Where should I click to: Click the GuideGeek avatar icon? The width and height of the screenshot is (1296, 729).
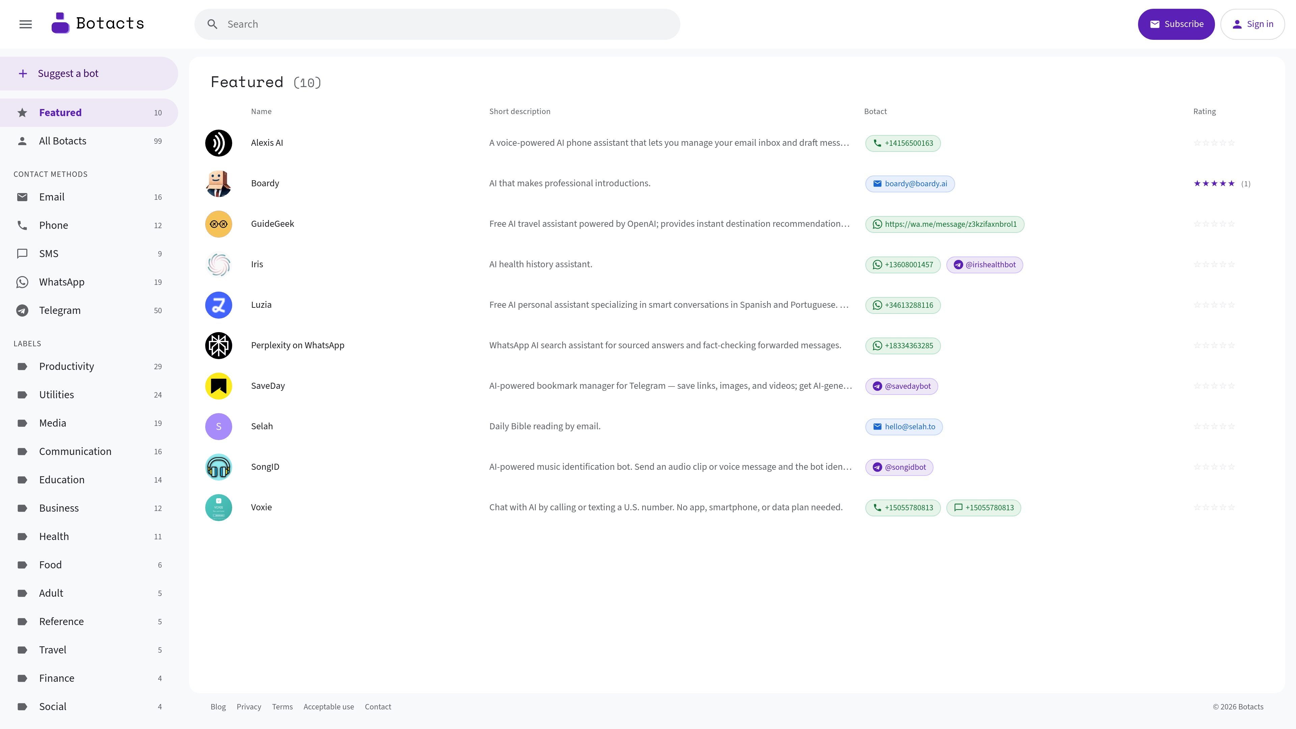[218, 224]
